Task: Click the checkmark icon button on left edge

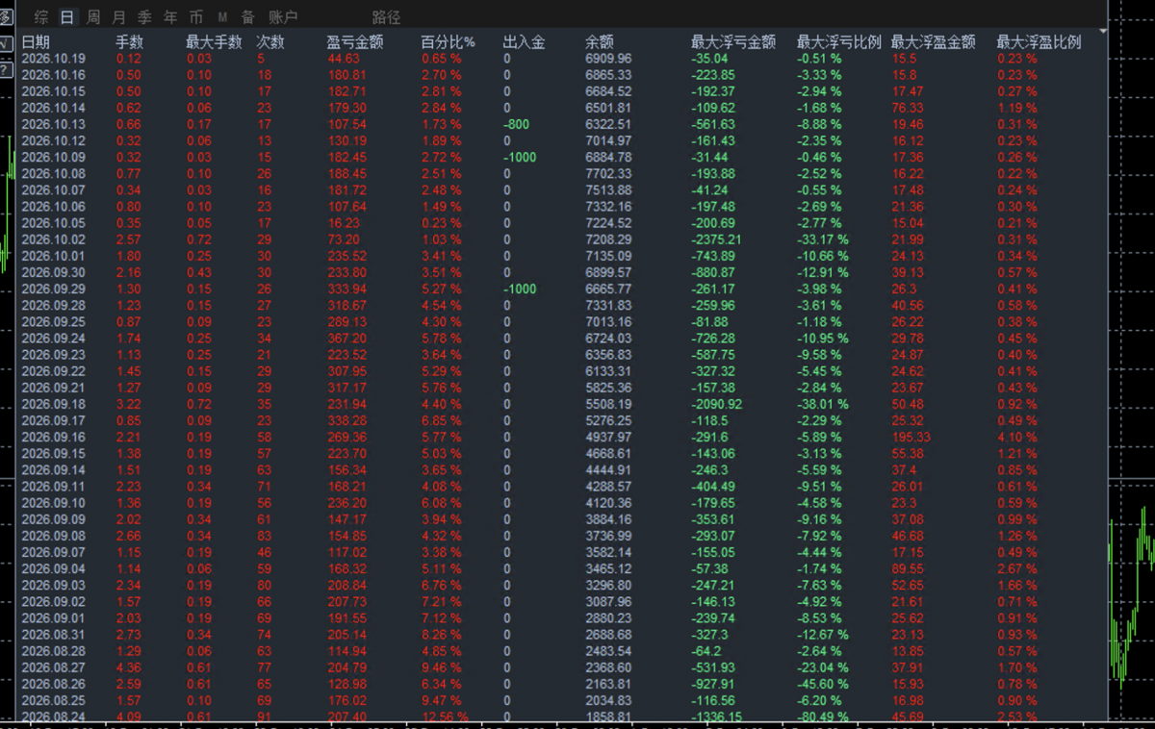Action: [x=5, y=43]
